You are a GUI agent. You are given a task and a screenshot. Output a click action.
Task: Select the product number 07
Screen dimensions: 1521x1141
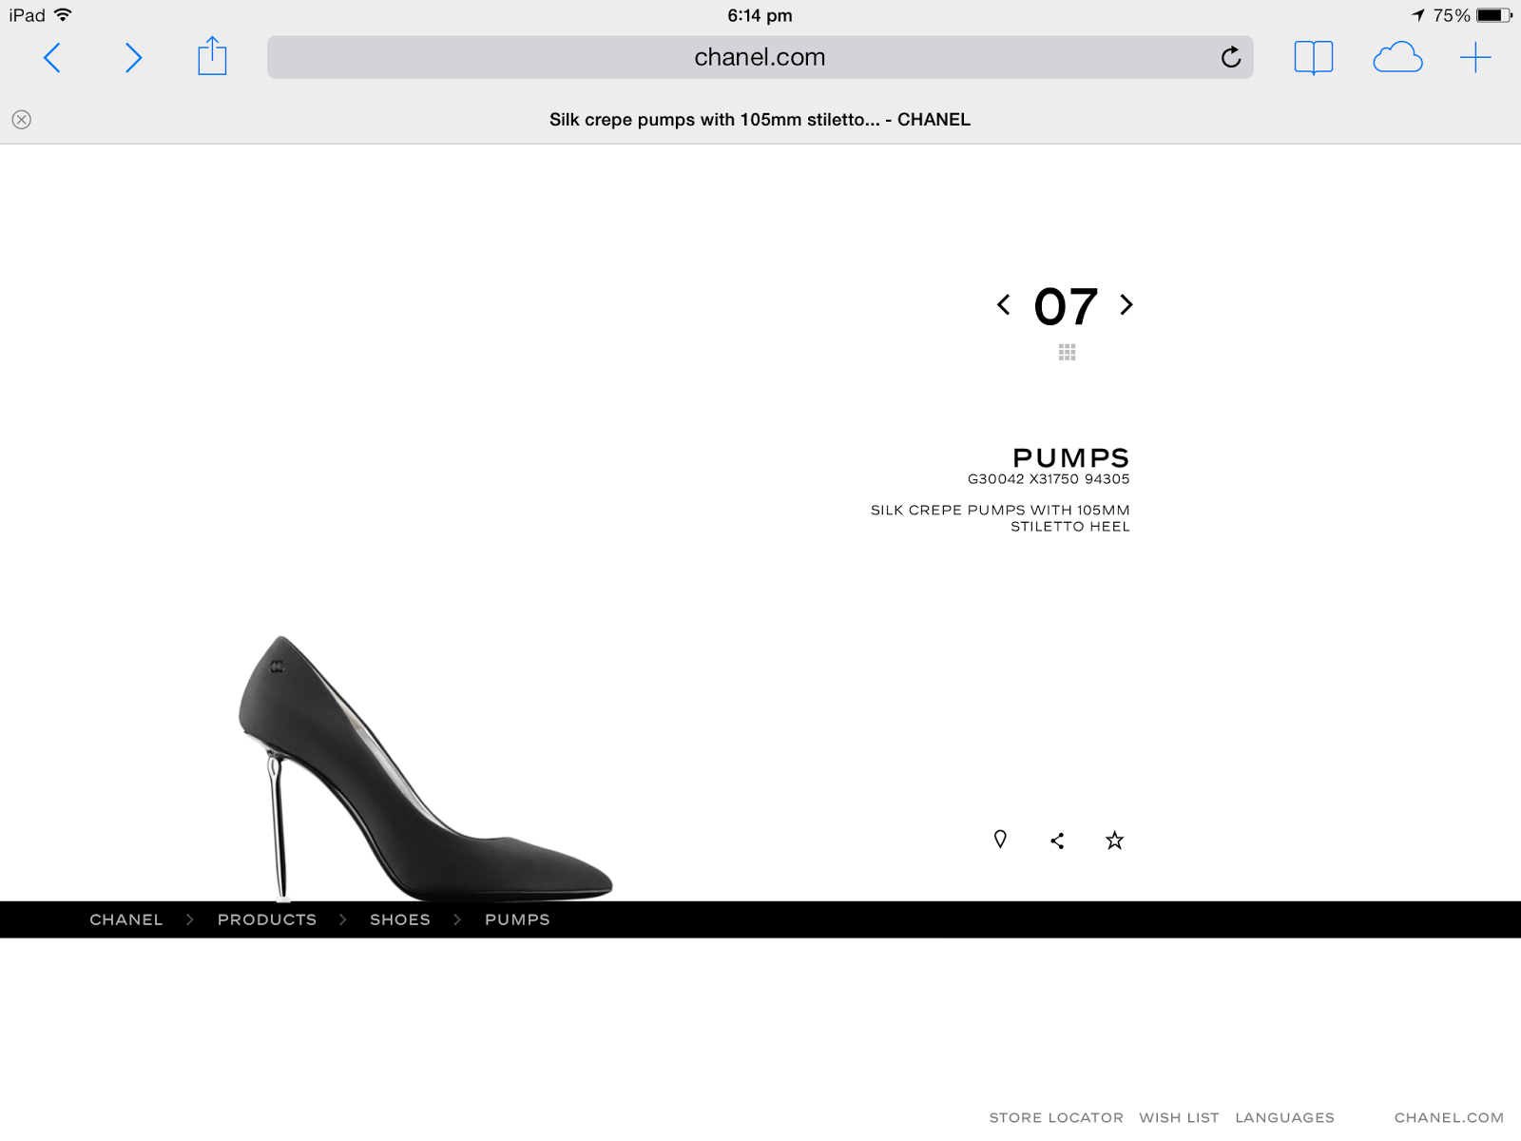(1066, 306)
